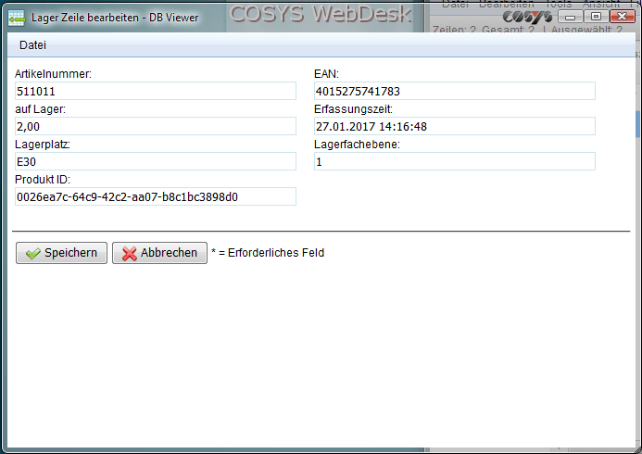Open the Datei menu
642x454 pixels.
click(x=32, y=45)
